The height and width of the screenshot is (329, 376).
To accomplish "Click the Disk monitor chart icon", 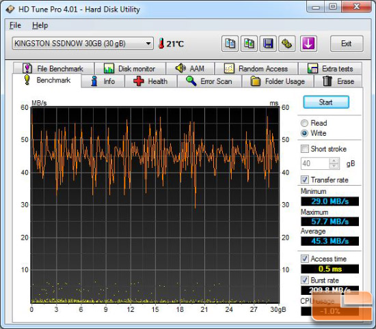I will 109,69.
